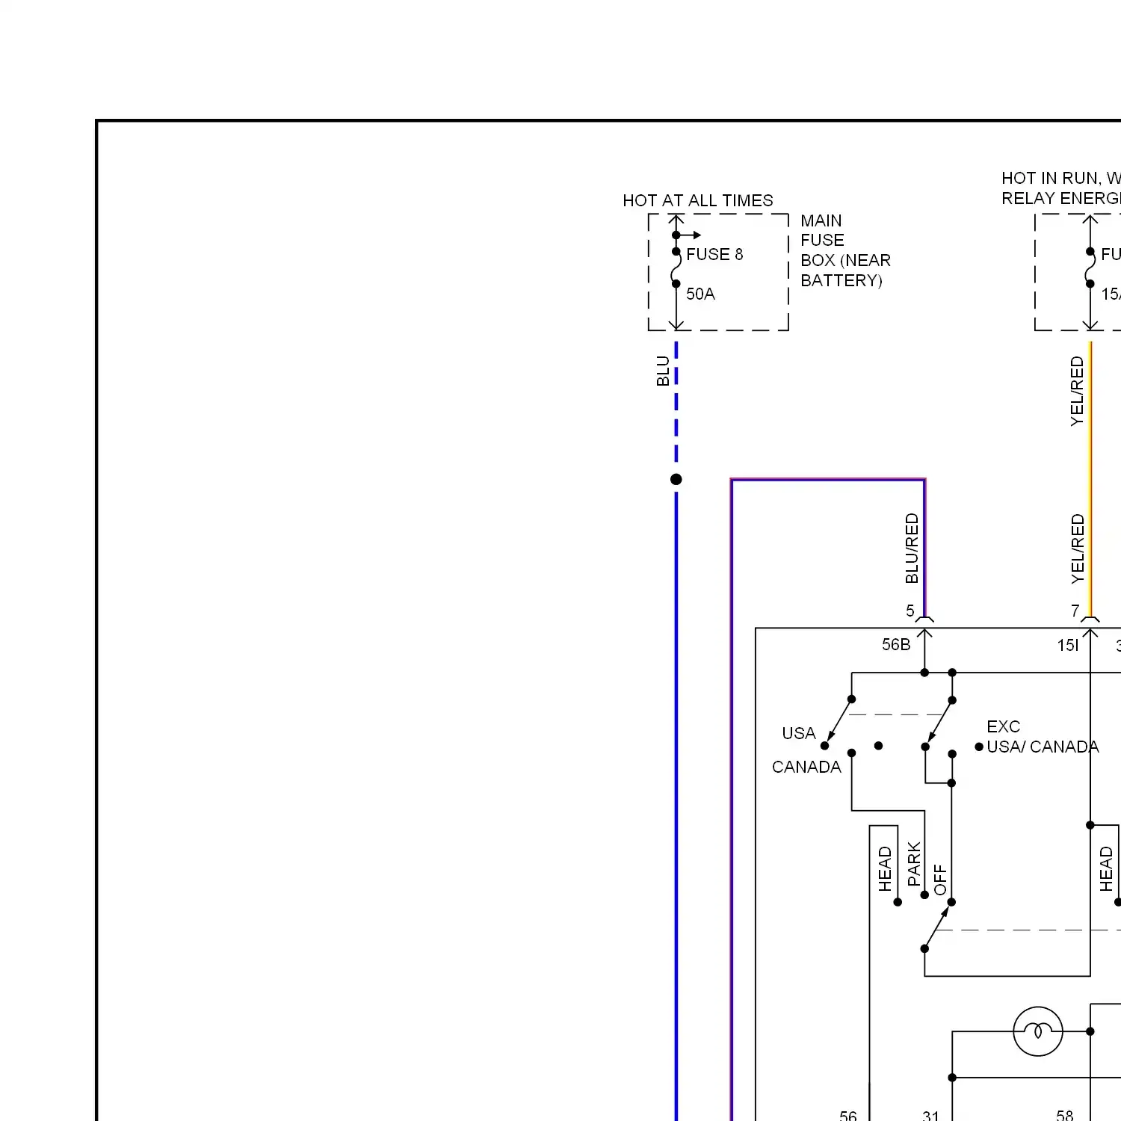Click terminal "58" at the diagram bottom
Image resolution: width=1121 pixels, height=1121 pixels.
click(x=1065, y=1115)
